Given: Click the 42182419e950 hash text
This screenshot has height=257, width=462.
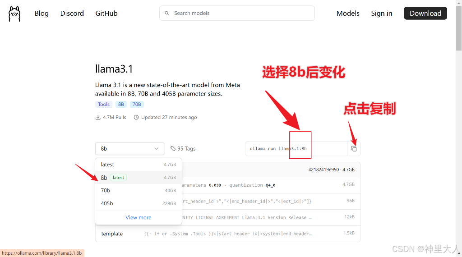Looking at the screenshot, I should point(323,170).
